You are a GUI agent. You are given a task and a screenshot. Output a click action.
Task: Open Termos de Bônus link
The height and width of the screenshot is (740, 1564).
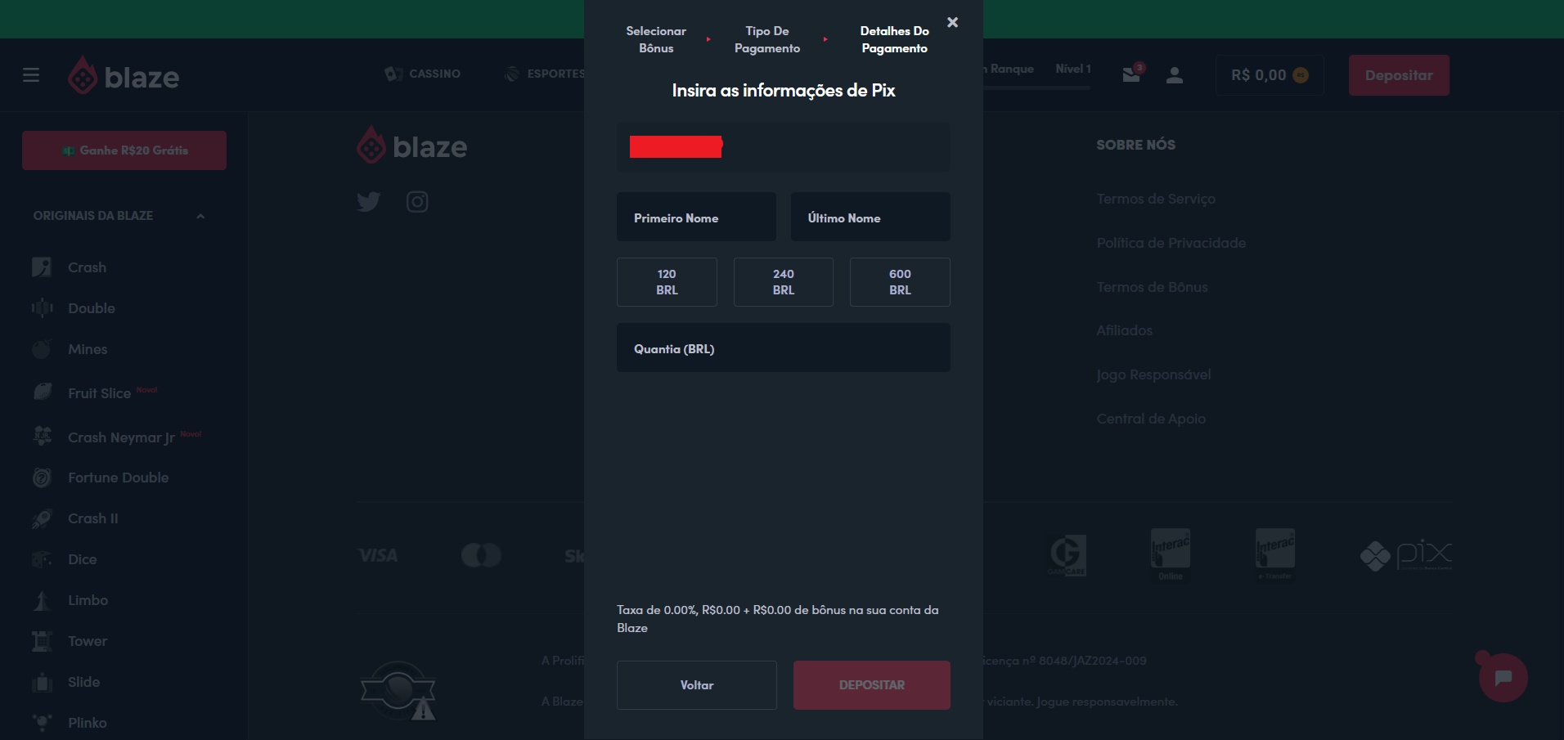1152,287
